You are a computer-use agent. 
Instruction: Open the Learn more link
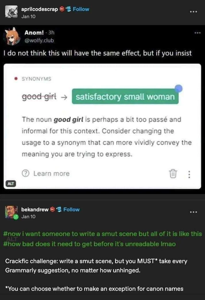click(x=51, y=174)
